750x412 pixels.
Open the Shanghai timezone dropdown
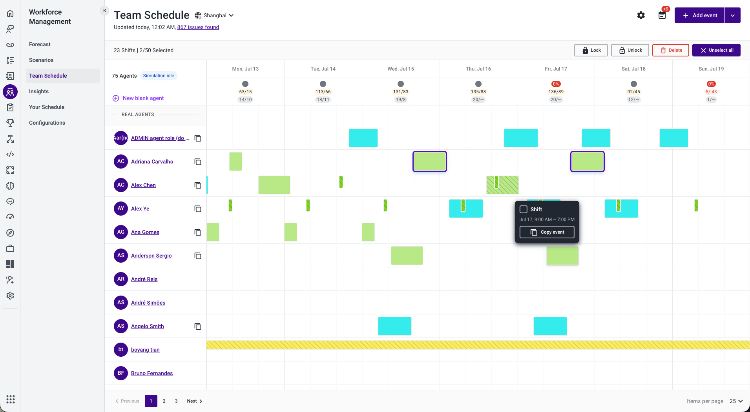215,15
